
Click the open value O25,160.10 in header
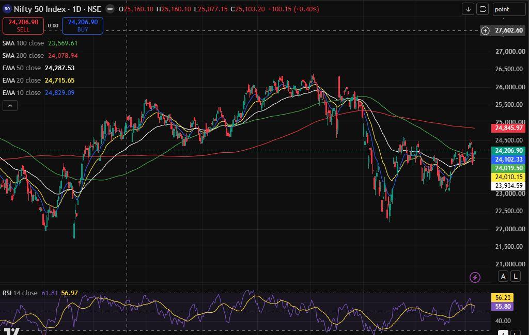tap(136, 9)
